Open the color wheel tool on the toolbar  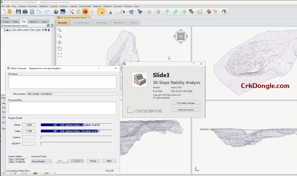pos(56,12)
